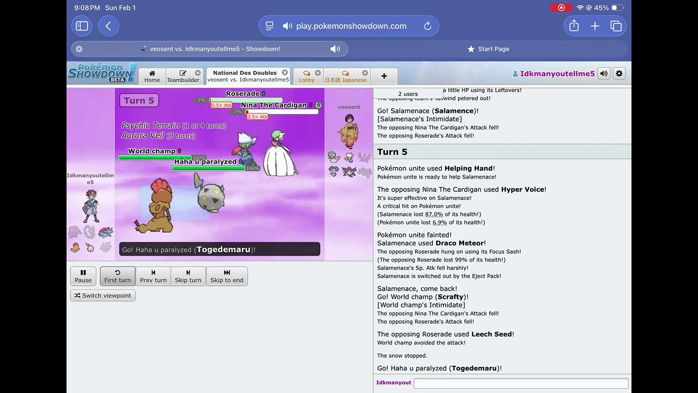
Task: Jump to First turn of the battle
Action: click(x=117, y=276)
